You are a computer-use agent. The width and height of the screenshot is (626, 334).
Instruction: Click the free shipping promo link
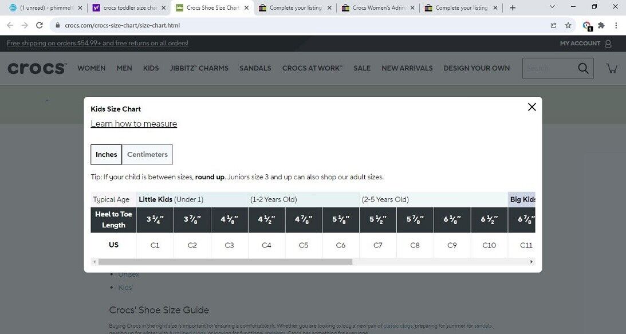pos(97,43)
